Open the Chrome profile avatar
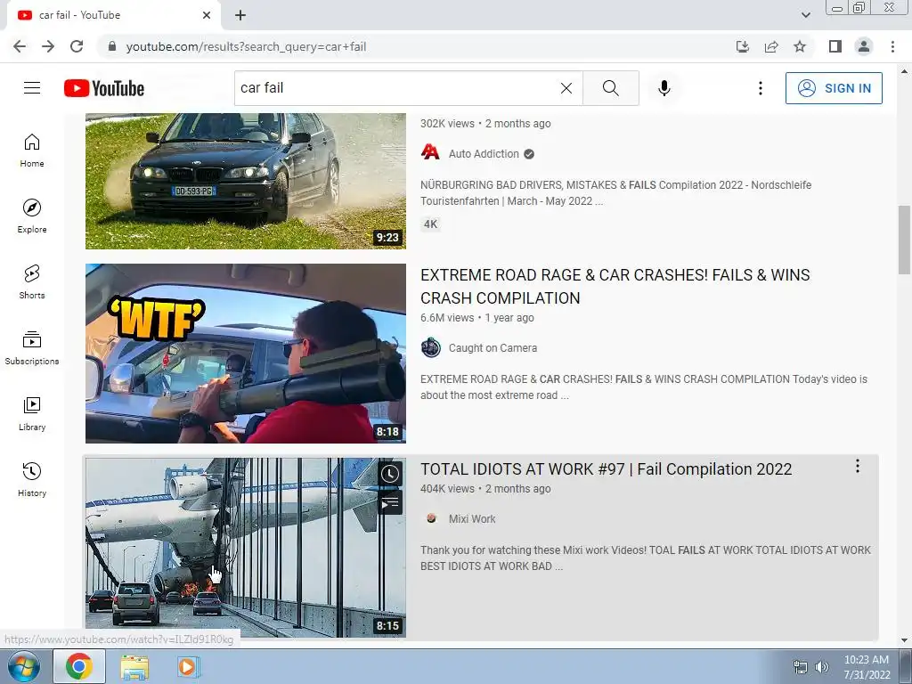The height and width of the screenshot is (684, 912). click(864, 46)
